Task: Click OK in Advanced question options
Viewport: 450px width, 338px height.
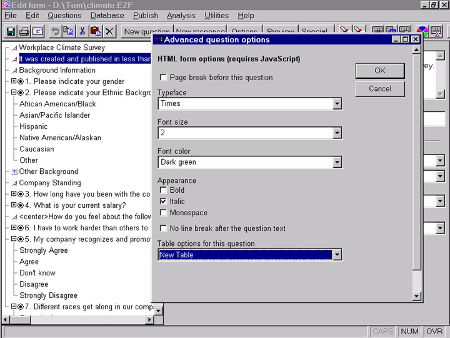Action: [380, 71]
